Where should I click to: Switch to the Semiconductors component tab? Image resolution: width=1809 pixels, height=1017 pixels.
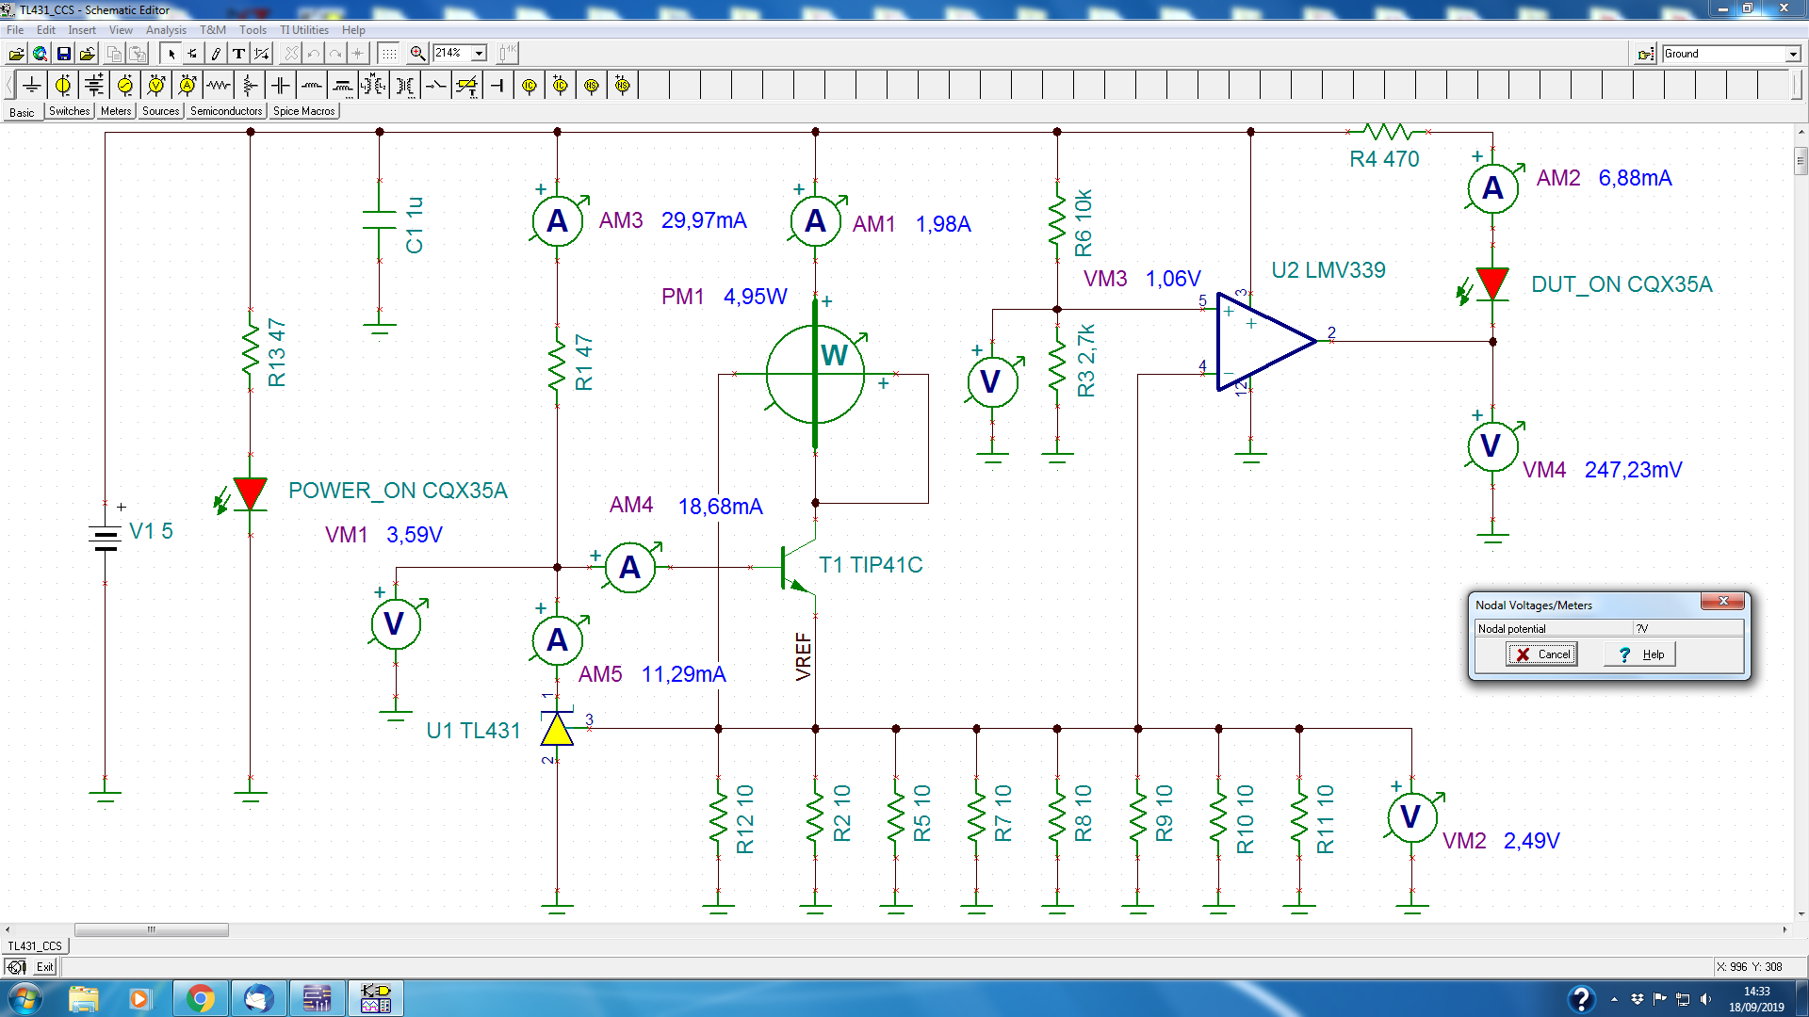point(226,111)
